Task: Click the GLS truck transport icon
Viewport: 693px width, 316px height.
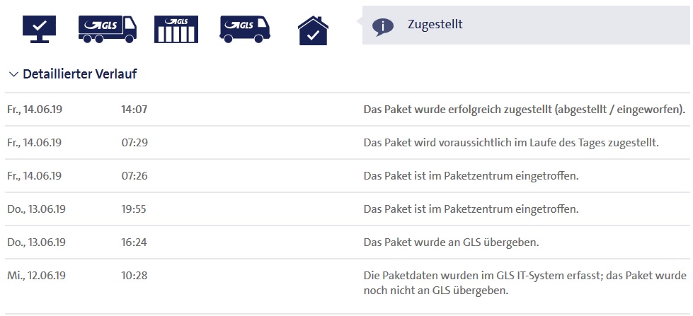Action: pyautogui.click(x=108, y=29)
